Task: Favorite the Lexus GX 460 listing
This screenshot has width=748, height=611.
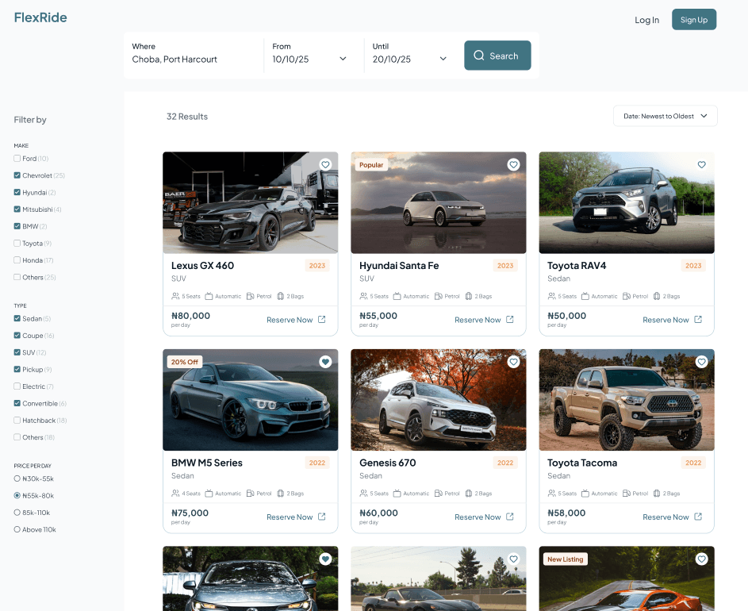Action: click(325, 164)
